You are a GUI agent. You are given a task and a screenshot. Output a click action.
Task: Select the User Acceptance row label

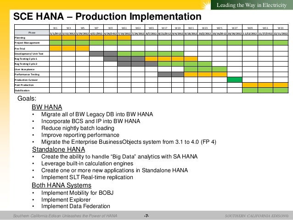pyautogui.click(x=24, y=69)
